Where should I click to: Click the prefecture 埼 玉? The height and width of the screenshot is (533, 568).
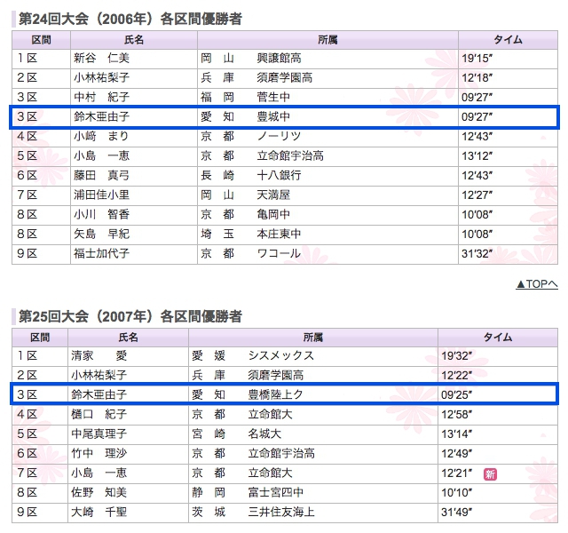point(217,235)
